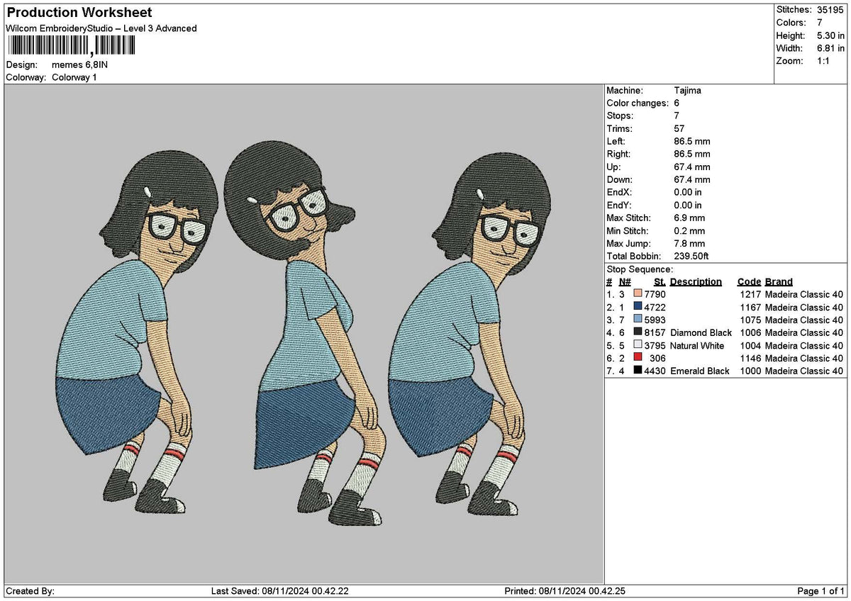851x601 pixels.
Task: Click thread code 1217
Action: click(750, 294)
